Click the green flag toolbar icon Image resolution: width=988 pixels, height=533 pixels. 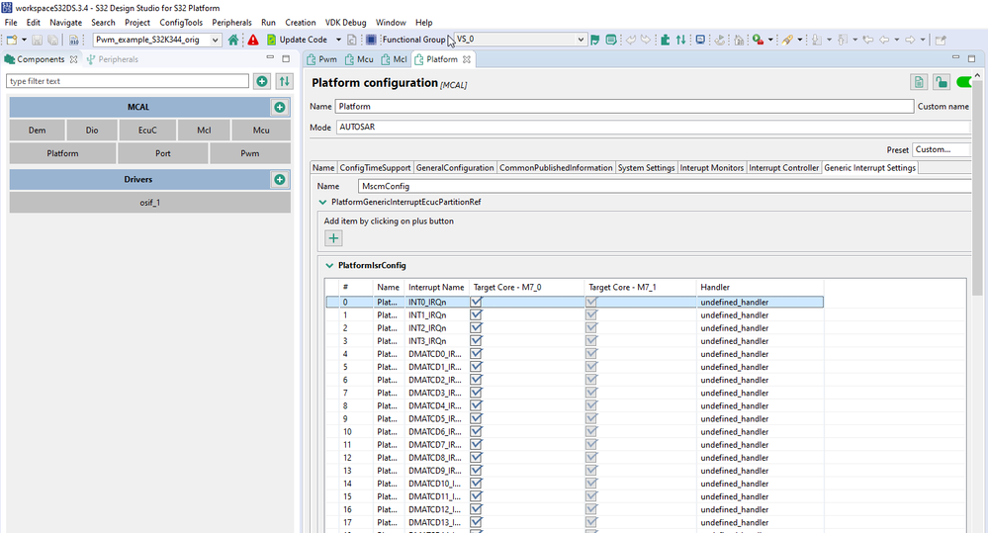point(594,40)
